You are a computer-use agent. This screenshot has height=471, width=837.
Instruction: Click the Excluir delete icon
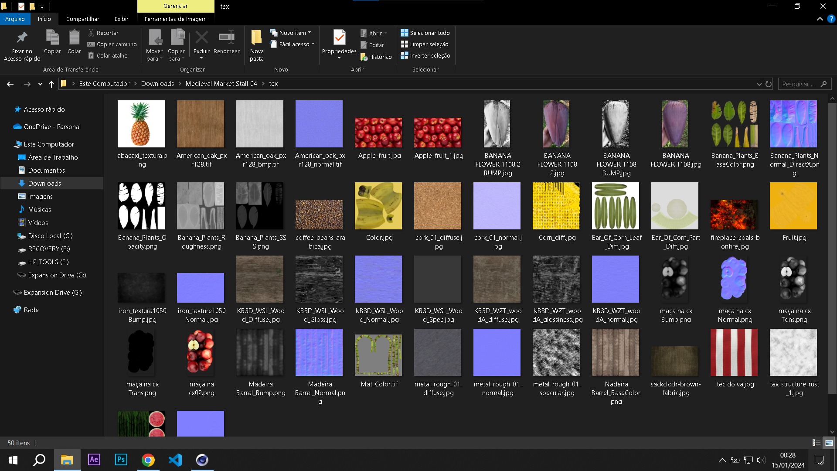(x=201, y=38)
